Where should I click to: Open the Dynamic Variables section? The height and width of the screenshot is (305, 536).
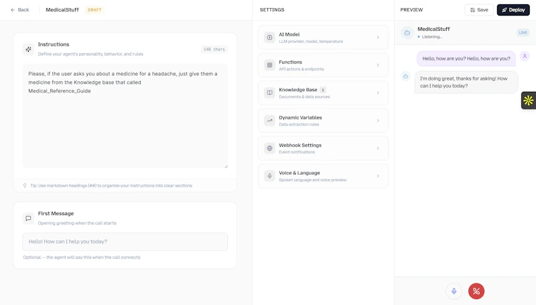click(323, 121)
